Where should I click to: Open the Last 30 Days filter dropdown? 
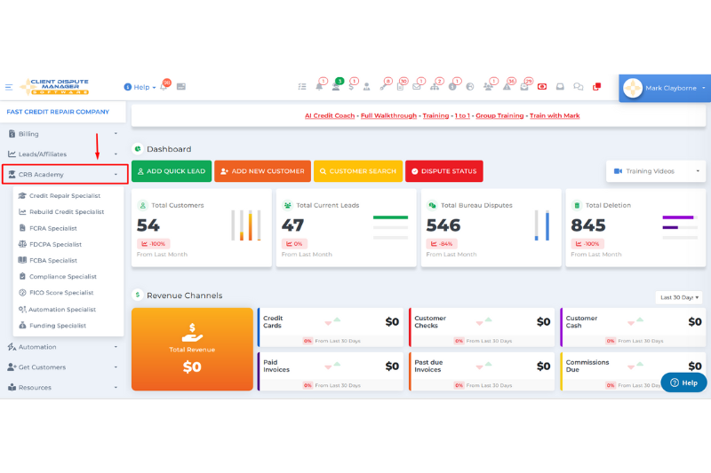(678, 297)
